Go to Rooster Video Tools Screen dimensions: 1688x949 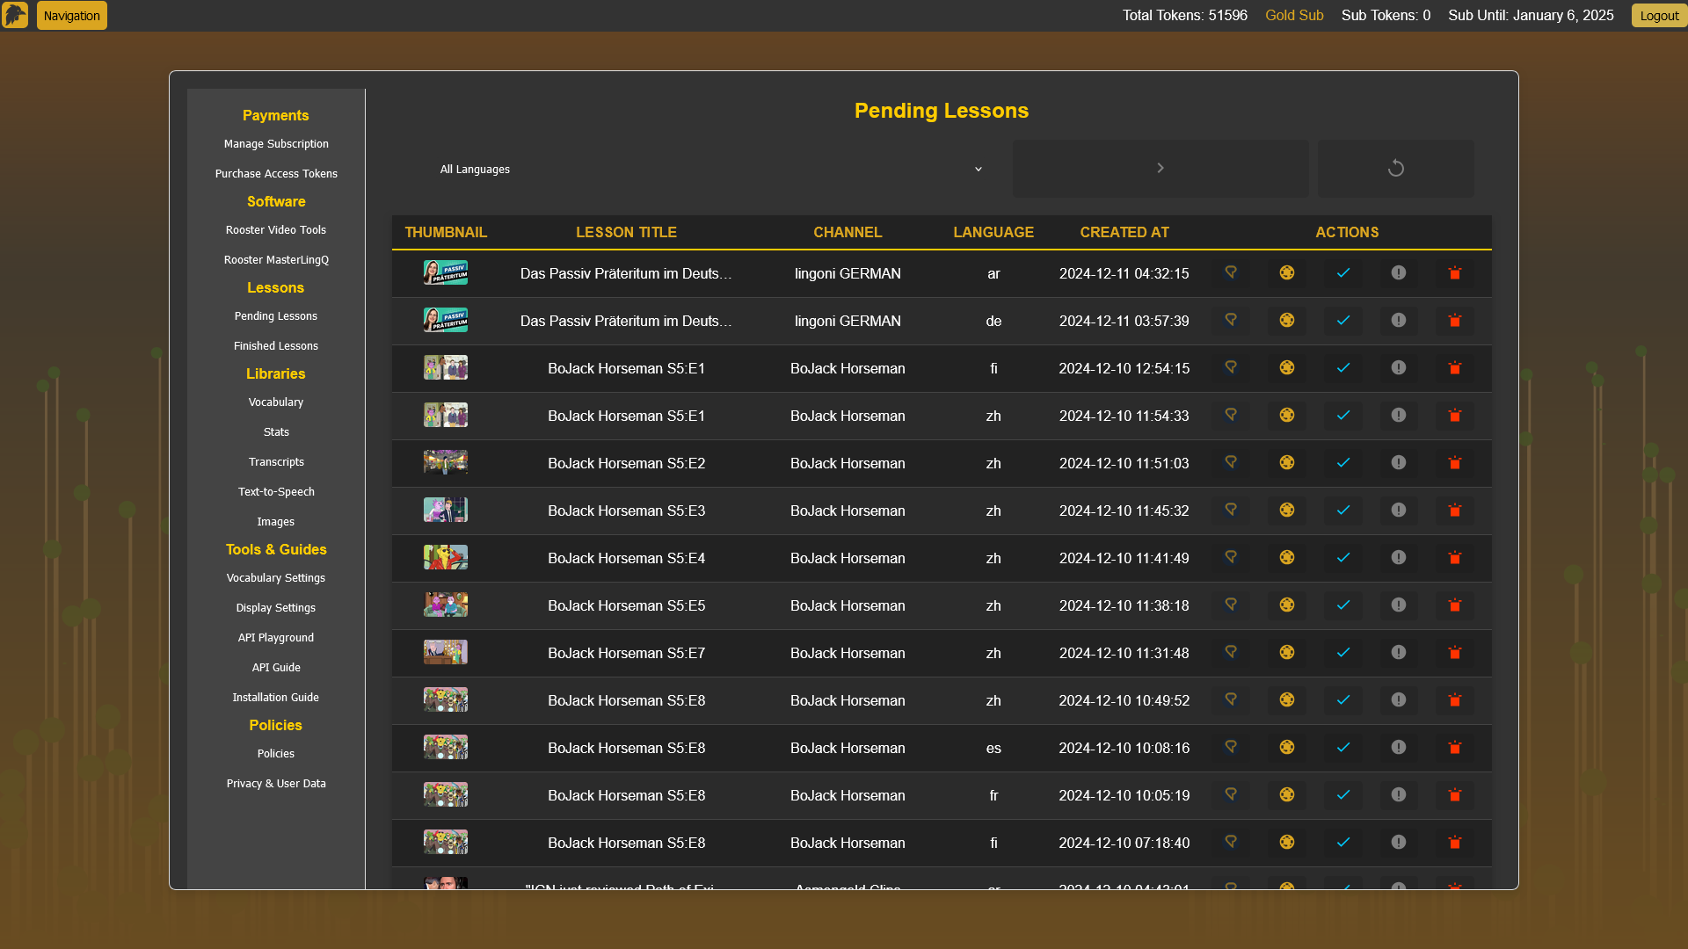pyautogui.click(x=276, y=230)
